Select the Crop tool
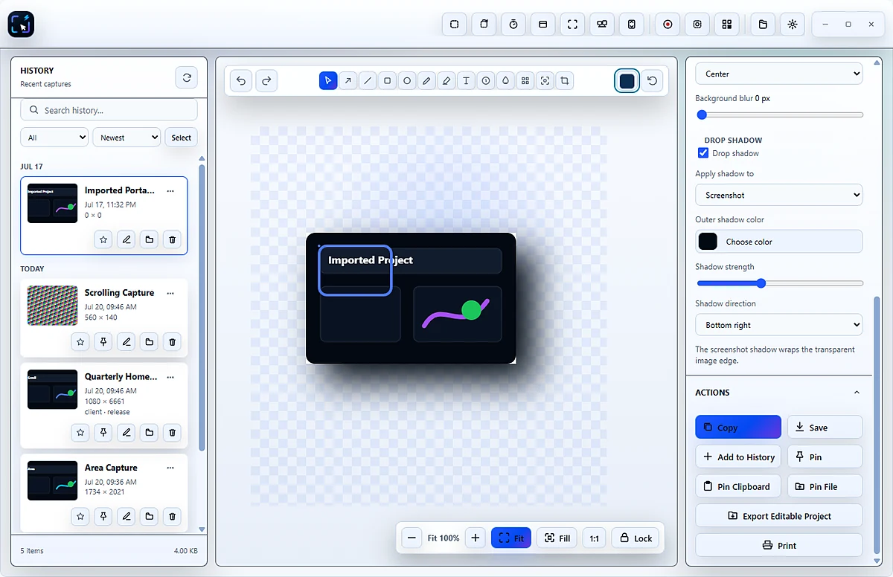The width and height of the screenshot is (893, 577). tap(565, 80)
